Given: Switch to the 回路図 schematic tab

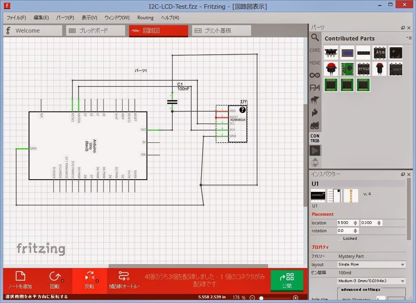Looking at the screenshot, I should click(x=158, y=31).
